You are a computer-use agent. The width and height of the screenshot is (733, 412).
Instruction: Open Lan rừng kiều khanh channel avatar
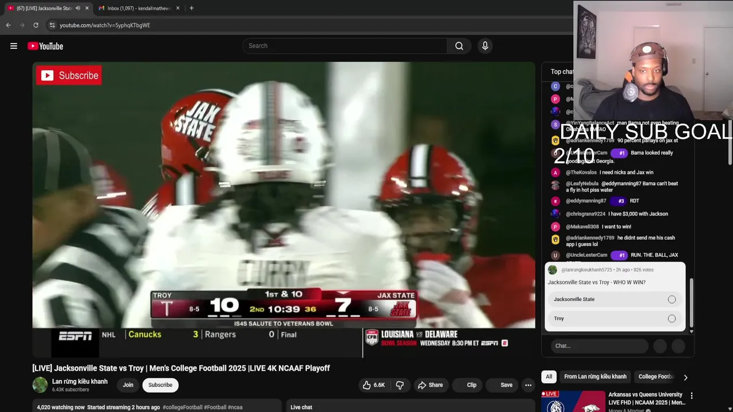40,385
